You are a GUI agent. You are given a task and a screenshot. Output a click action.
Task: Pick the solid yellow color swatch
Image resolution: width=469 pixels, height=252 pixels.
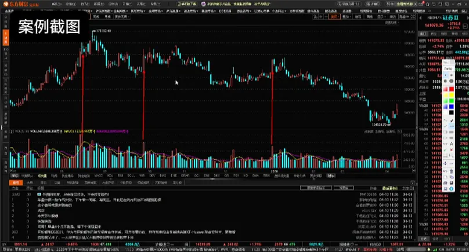[452, 95]
